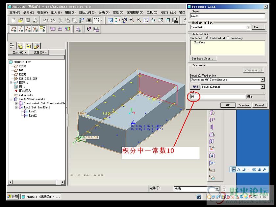Open the 全部 selection filter dropdown
Screen dimensions: 276x207
pos(217,189)
